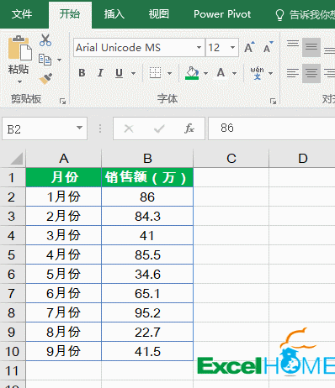
Task: Click Select All corner triangle
Action: point(17,159)
